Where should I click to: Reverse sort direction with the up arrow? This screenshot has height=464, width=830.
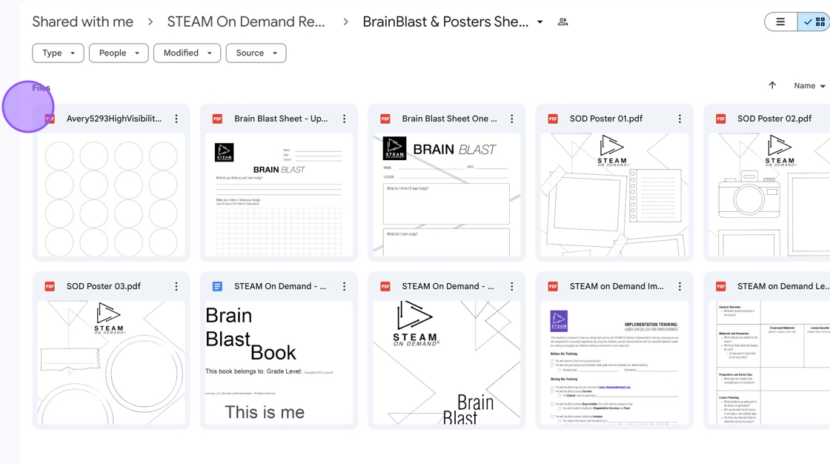(772, 85)
